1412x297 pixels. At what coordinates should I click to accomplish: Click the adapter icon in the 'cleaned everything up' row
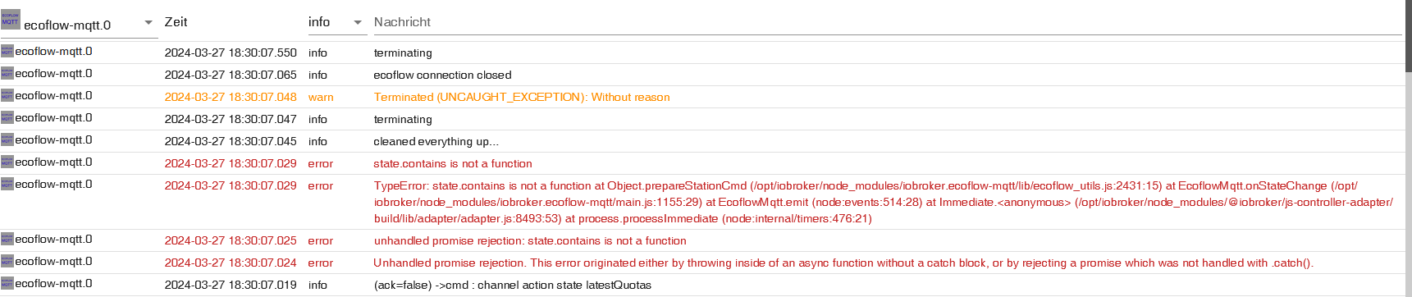point(7,139)
